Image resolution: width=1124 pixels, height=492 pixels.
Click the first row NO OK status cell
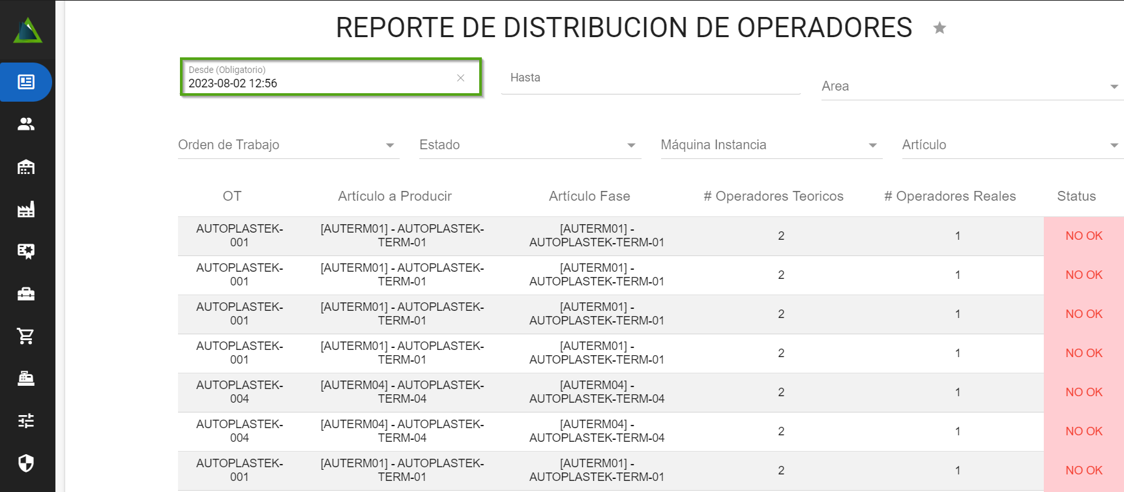(x=1084, y=236)
